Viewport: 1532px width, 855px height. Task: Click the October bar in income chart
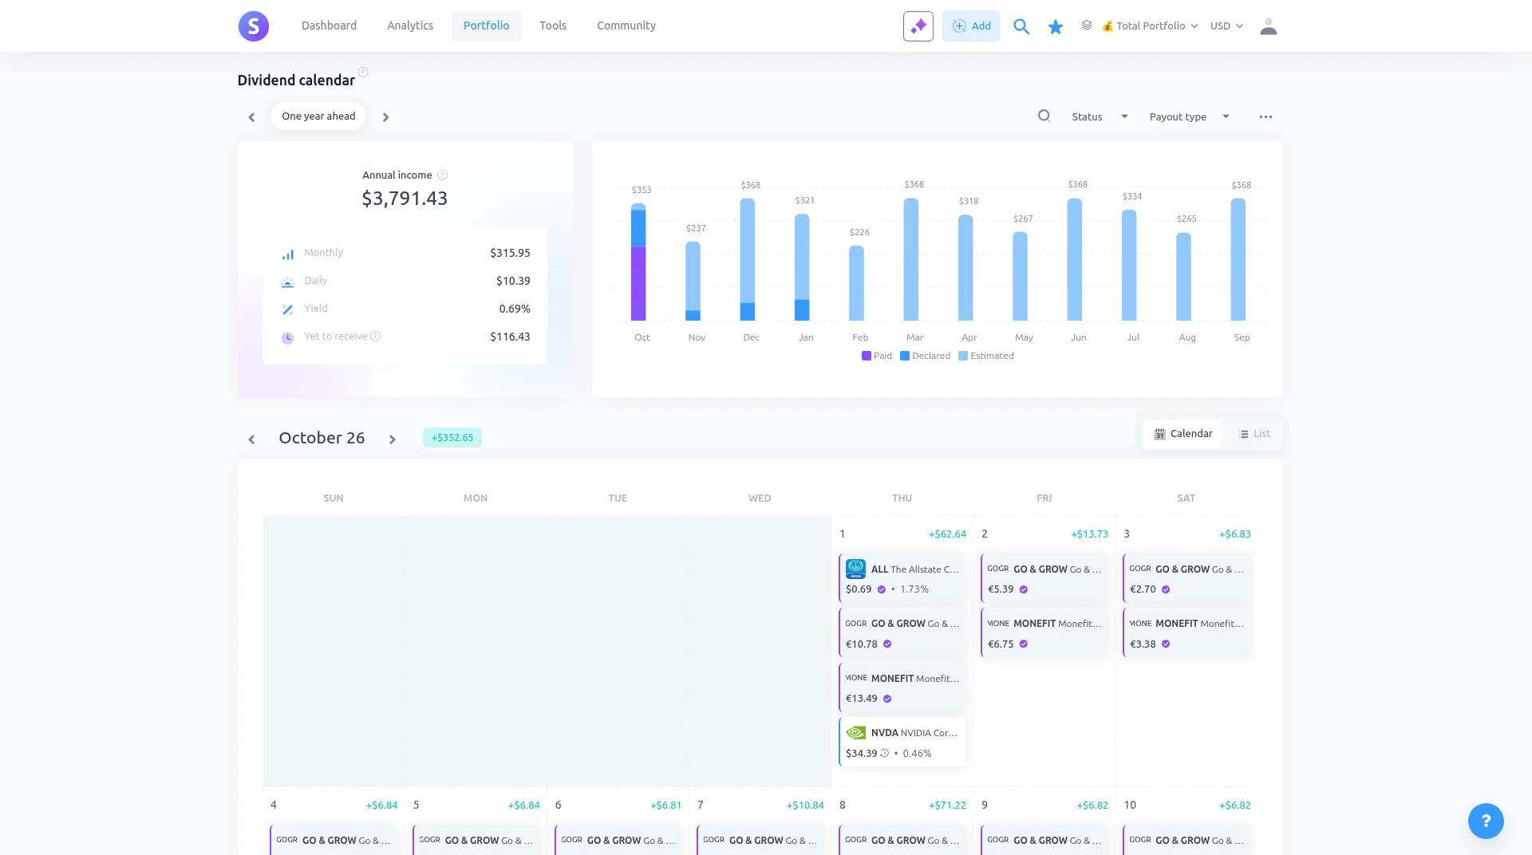[638, 262]
